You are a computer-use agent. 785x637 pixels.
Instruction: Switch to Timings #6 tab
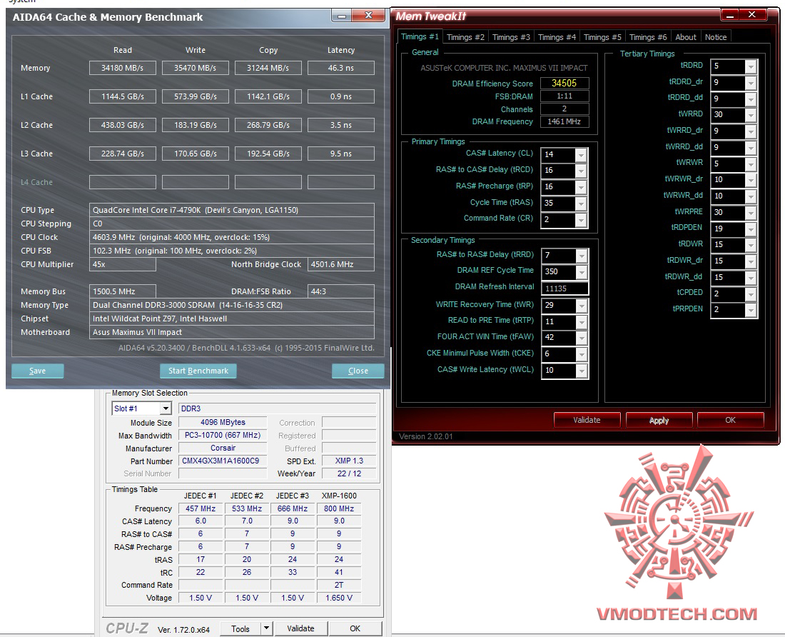(x=648, y=37)
